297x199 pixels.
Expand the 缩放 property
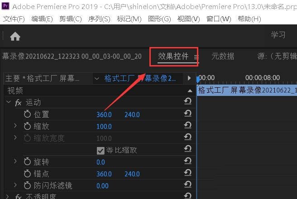(x=15, y=126)
